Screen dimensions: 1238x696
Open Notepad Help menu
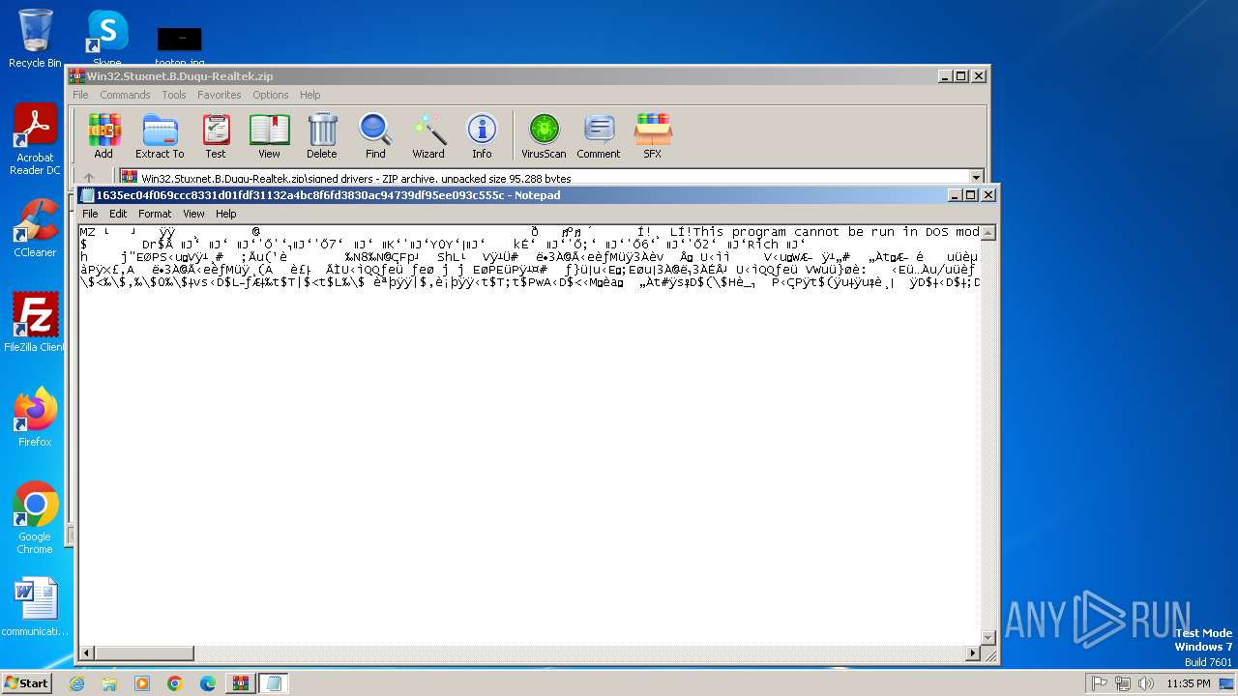pyautogui.click(x=225, y=214)
